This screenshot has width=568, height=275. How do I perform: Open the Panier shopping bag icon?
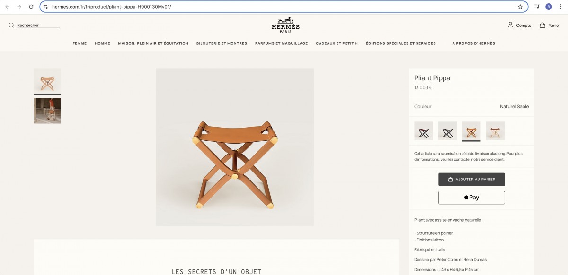point(542,25)
